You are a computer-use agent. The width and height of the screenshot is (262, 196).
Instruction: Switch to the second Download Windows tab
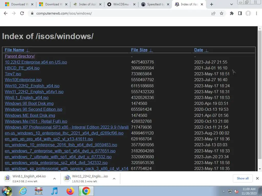point(53,4)
